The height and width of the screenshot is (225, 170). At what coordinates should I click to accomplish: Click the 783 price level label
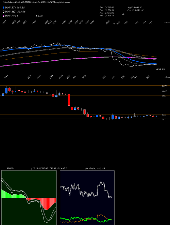click(164, 115)
